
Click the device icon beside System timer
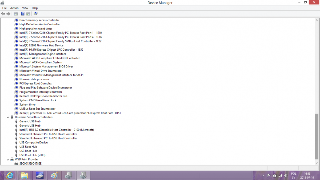[x=17, y=105]
